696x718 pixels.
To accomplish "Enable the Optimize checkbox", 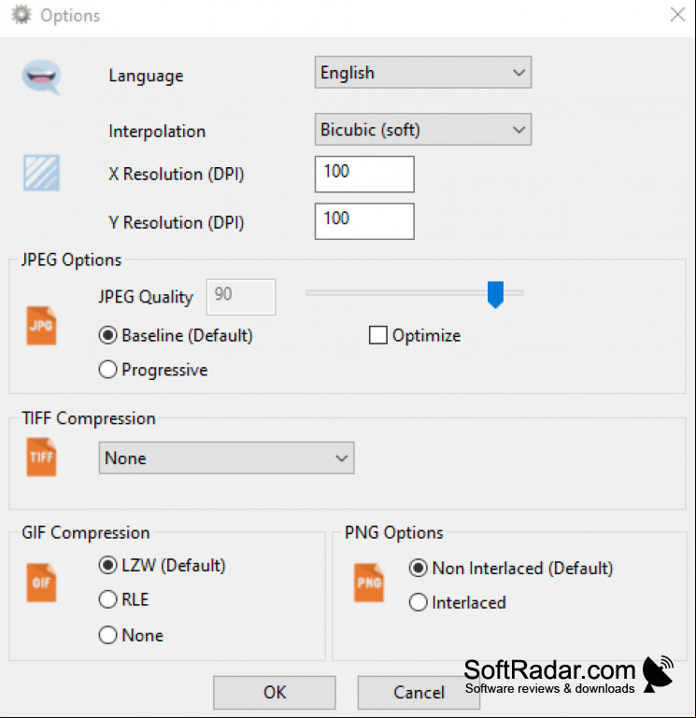I will point(415,335).
